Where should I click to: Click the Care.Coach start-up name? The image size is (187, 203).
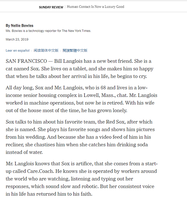pos(40,171)
